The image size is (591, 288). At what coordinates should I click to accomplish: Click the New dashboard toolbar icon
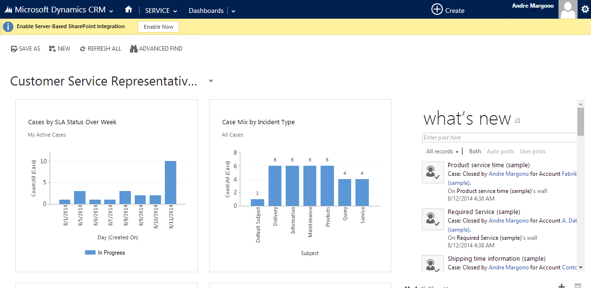(52, 49)
